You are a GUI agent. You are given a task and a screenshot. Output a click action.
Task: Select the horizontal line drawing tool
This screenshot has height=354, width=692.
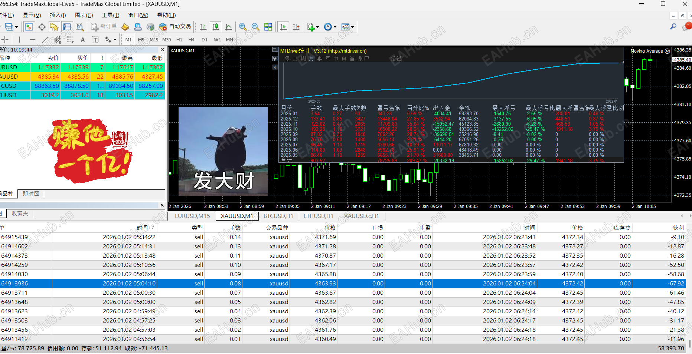coord(32,39)
